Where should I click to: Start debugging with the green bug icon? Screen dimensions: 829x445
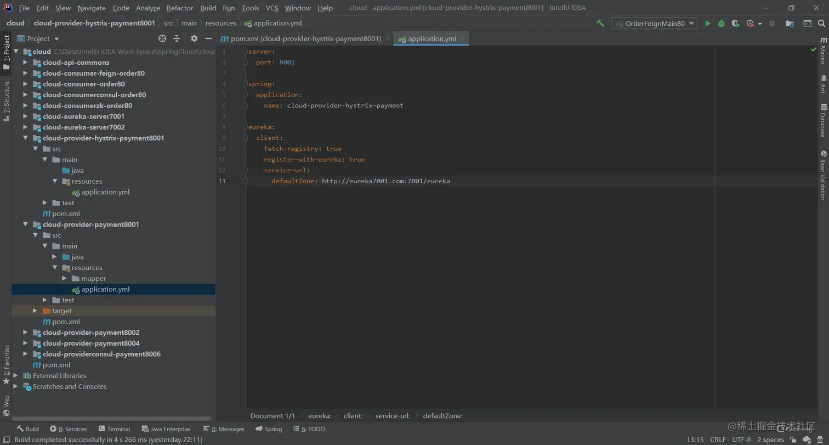[722, 24]
